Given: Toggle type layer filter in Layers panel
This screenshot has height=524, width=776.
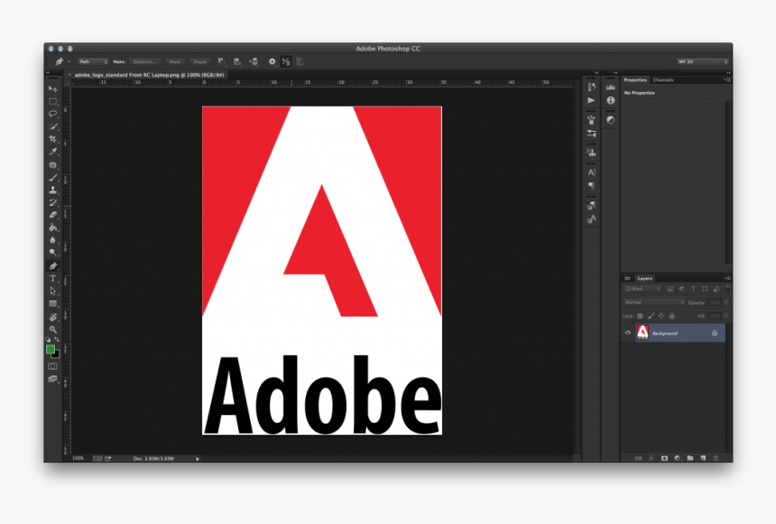Looking at the screenshot, I should tap(693, 289).
